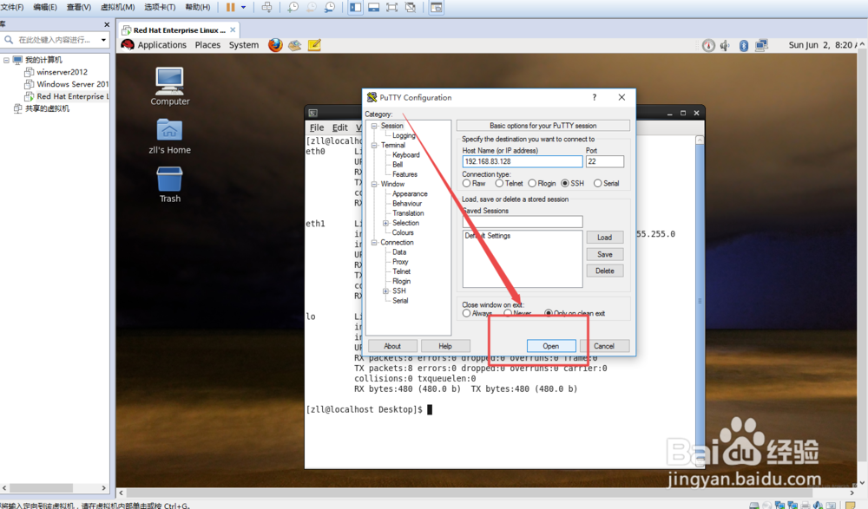Open the Trash desktop icon
868x509 pixels.
[169, 185]
